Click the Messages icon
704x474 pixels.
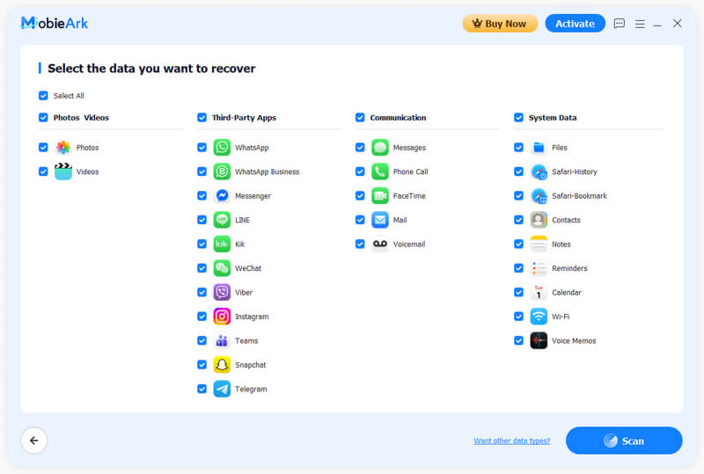pyautogui.click(x=380, y=147)
